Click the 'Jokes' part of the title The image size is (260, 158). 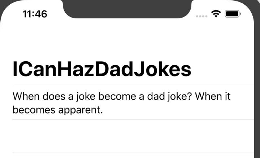coord(162,69)
